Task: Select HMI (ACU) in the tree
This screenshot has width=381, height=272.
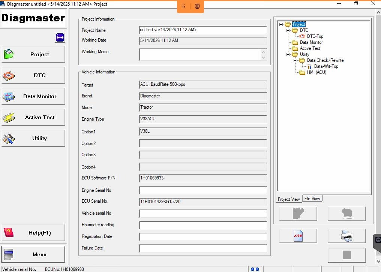Action: click(316, 72)
